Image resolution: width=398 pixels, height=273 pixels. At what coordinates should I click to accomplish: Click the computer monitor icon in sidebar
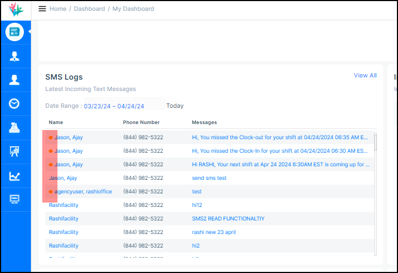[15, 199]
